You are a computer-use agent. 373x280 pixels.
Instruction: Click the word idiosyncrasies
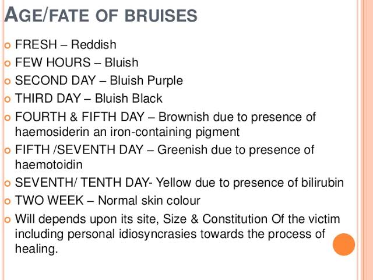pos(157,235)
